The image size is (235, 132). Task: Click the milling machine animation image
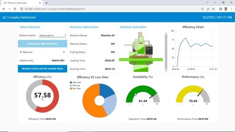[x=141, y=52]
